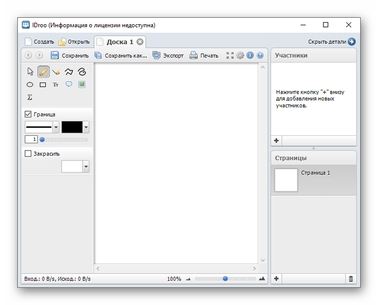Select the arrow pointer tool
The width and height of the screenshot is (378, 305).
30,72
